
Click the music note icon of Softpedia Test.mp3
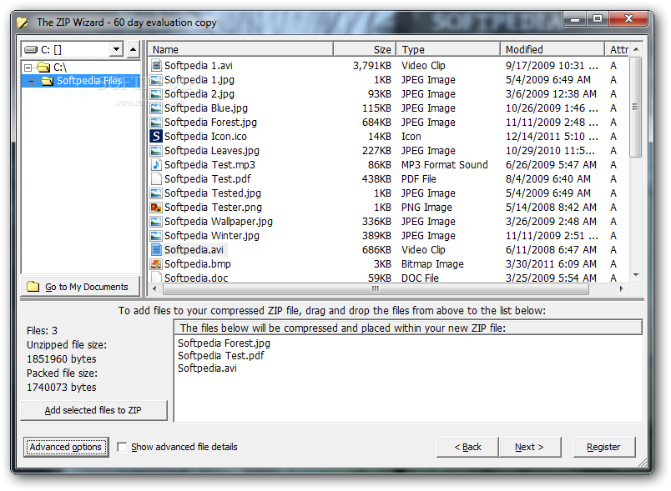click(x=156, y=165)
